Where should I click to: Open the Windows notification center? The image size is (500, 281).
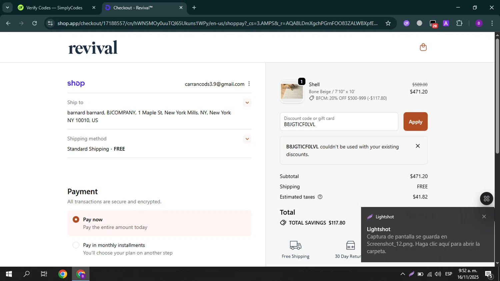[x=489, y=275]
